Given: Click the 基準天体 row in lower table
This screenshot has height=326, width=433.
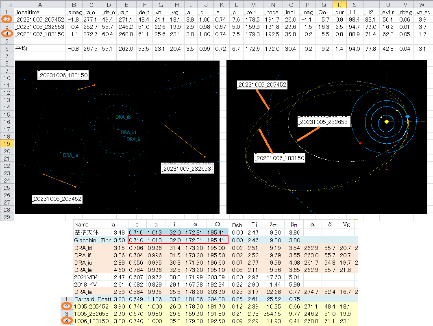Looking at the screenshot, I should (91, 233).
